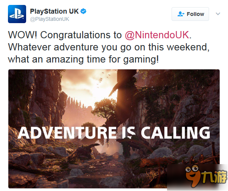Follow the PlayStation UK account
Viewport: 228px width, 191px height.
pyautogui.click(x=190, y=14)
